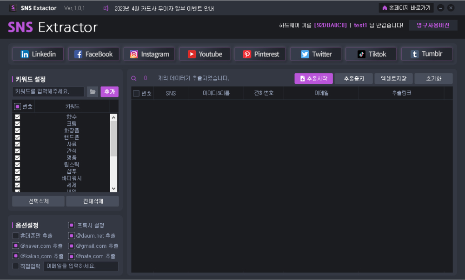Toggle the keyword list 번호 select-all checkbox
This screenshot has width=465, height=280.
click(18, 106)
